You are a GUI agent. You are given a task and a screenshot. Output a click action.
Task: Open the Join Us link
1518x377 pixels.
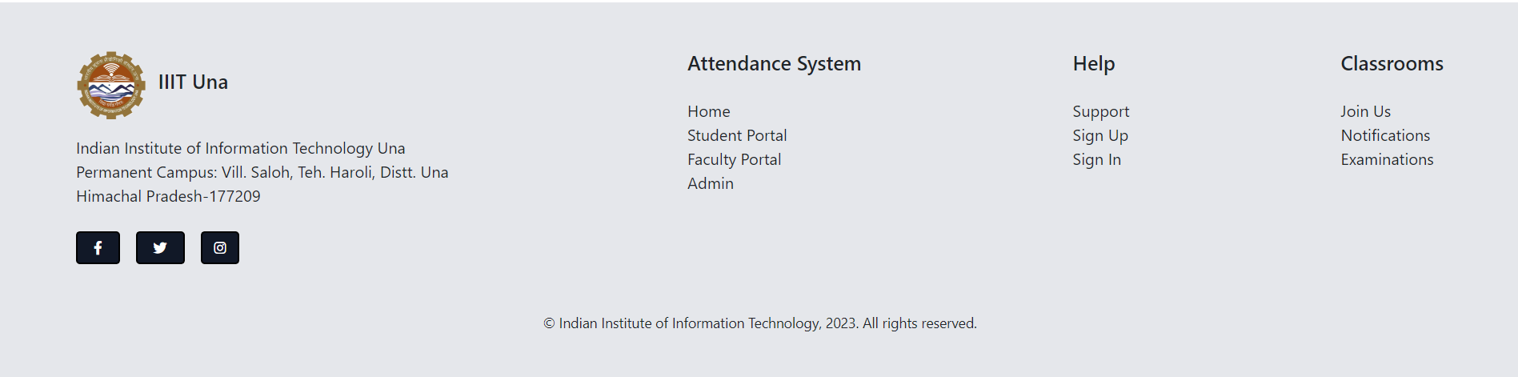[1366, 111]
